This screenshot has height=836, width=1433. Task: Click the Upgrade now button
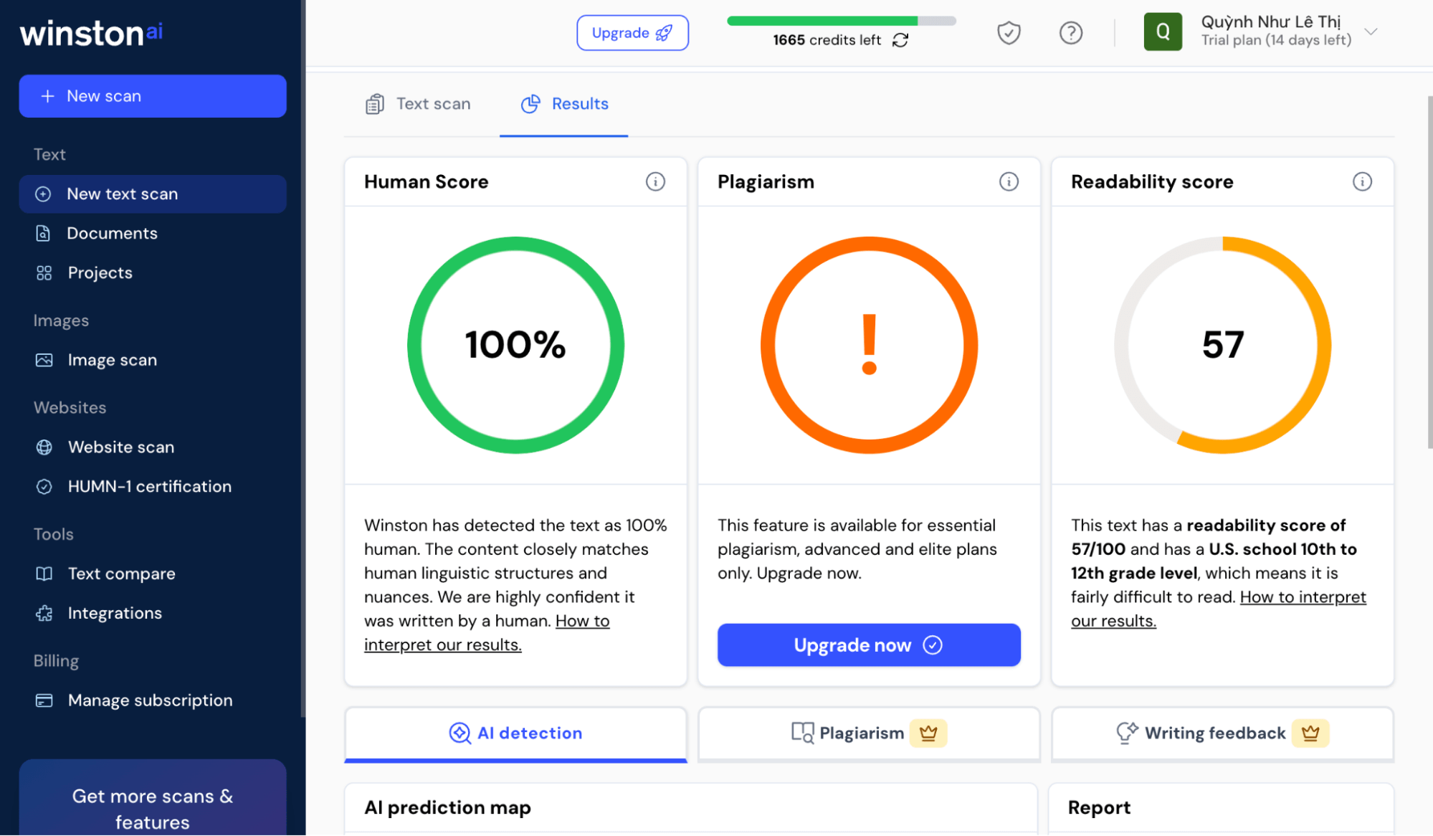coord(869,645)
